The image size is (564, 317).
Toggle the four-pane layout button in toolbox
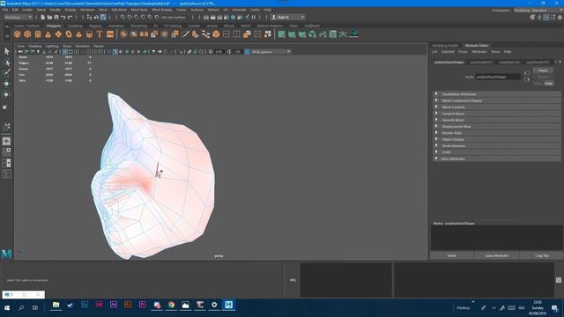[x=6, y=152]
